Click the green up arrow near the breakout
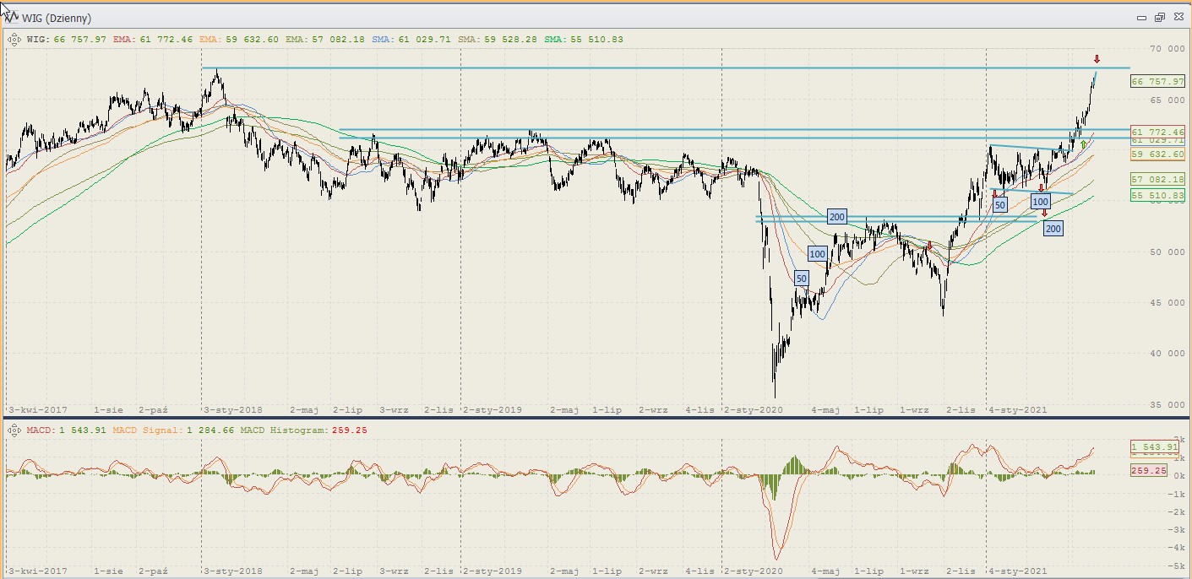Viewport: 1192px width, 579px height. 1083,144
